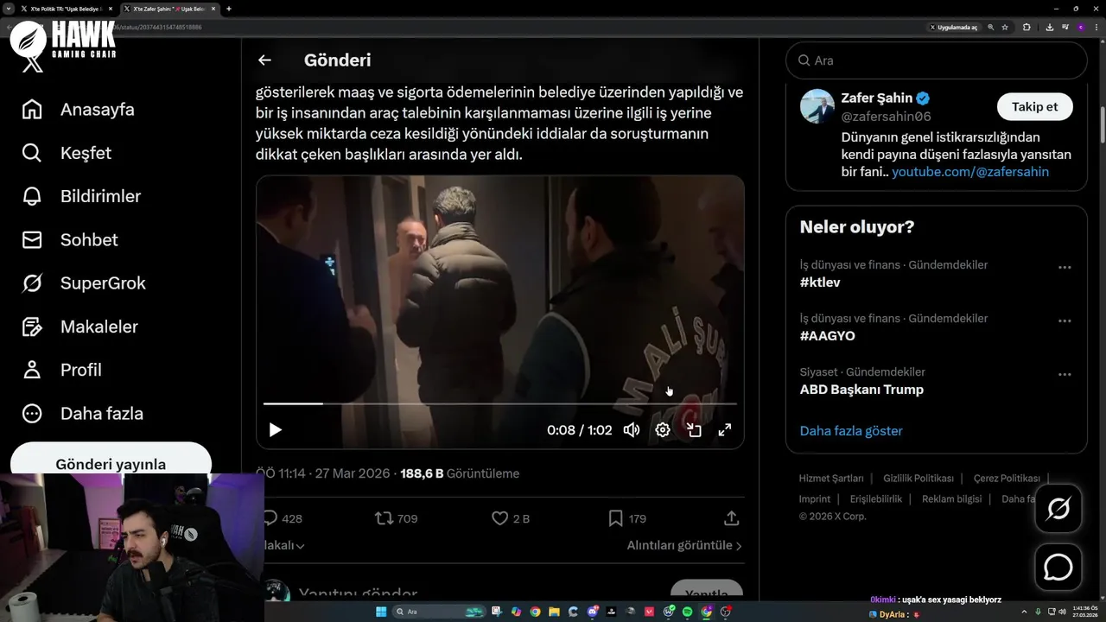Show hidden system tray icons
The width and height of the screenshot is (1106, 622).
[1024, 612]
